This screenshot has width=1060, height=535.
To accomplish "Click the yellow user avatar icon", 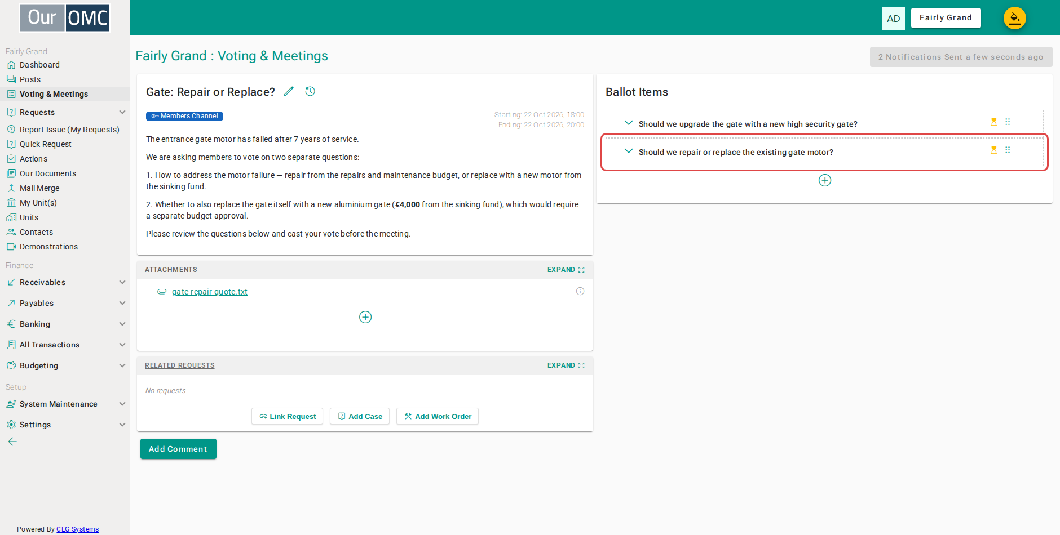I will click(x=1015, y=18).
